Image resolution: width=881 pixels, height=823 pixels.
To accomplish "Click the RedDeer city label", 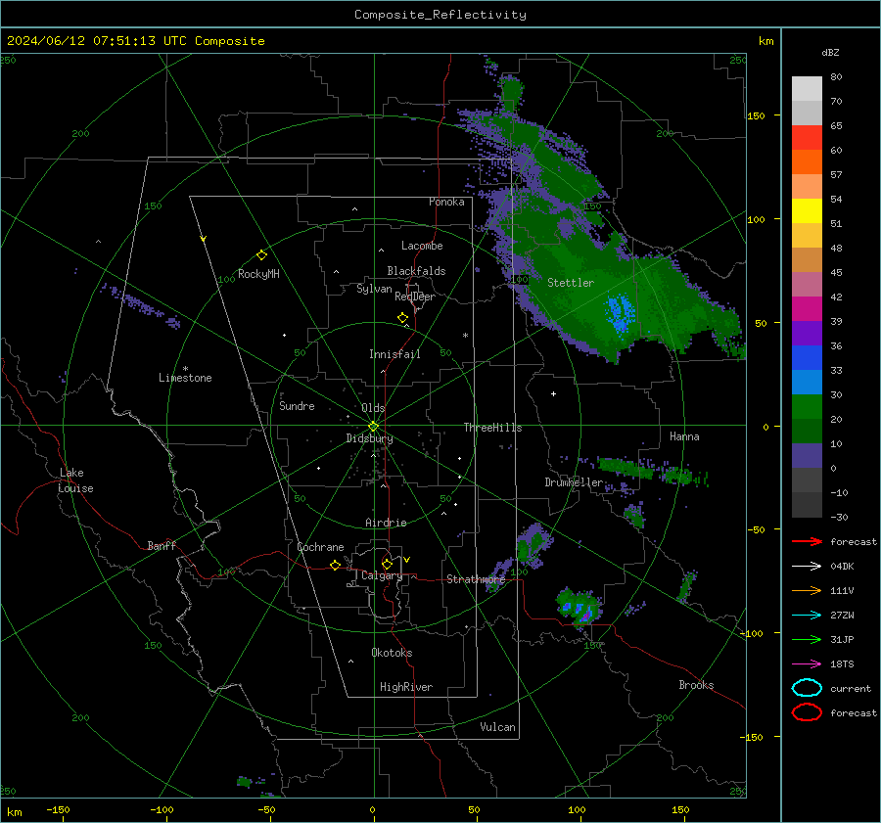I will click(415, 297).
